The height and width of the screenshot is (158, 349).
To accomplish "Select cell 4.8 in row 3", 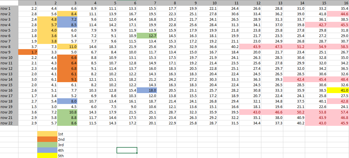I will [x=48, y=19].
